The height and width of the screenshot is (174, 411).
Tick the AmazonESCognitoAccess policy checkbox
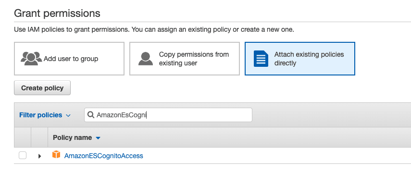click(23, 156)
